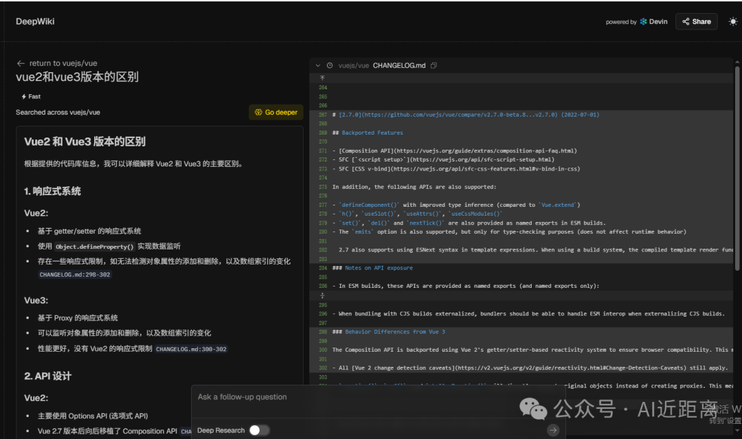Click the 'Vue2 和 Vue3 版本的区别' answer heading

[85, 142]
